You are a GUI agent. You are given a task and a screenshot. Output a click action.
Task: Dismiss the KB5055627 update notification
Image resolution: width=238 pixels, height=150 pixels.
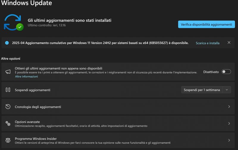[x=229, y=43]
